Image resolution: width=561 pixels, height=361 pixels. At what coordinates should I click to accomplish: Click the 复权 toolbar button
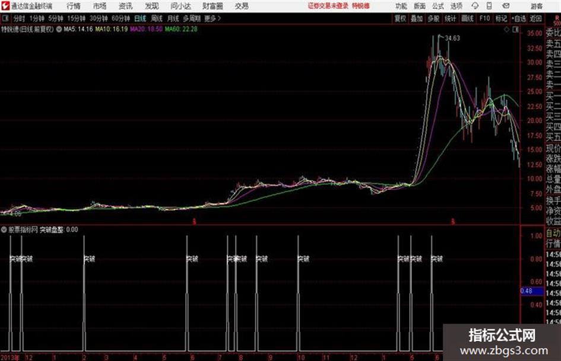point(400,18)
